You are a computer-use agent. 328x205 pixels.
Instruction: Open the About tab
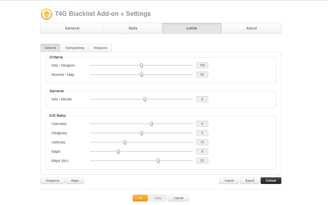point(251,28)
